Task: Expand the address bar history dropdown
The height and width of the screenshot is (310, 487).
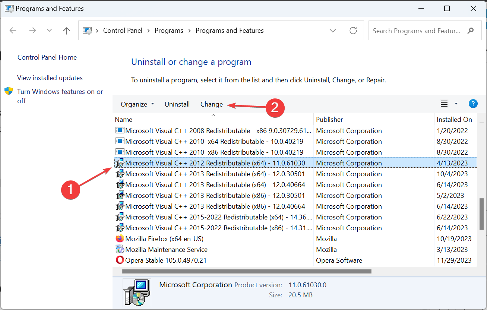Action: [333, 31]
